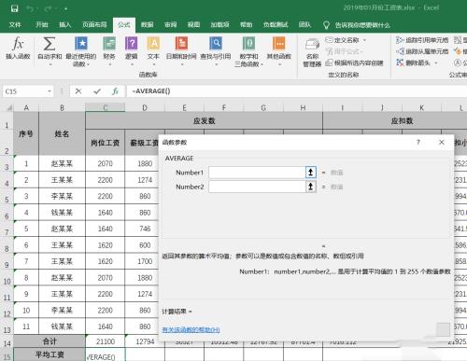Click the dialog help question mark
The image size is (467, 361).
pyautogui.click(x=418, y=142)
